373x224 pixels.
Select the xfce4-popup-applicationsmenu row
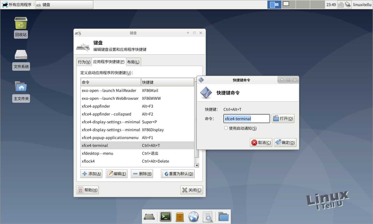click(137, 138)
